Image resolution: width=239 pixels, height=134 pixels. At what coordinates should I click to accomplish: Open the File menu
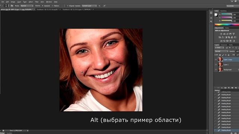pyautogui.click(x=3, y=2)
